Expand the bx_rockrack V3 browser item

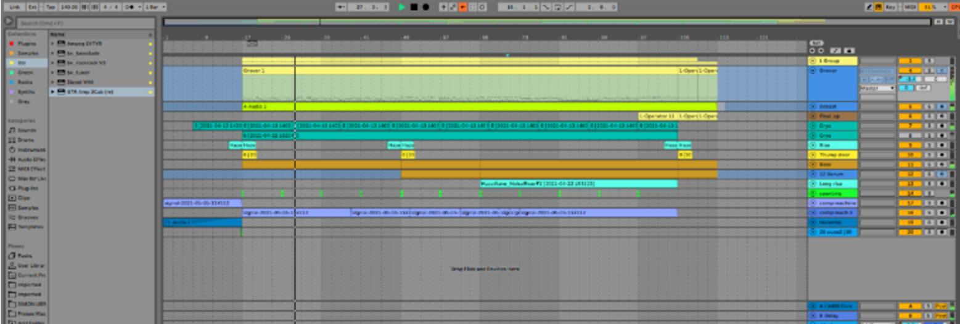tap(52, 63)
